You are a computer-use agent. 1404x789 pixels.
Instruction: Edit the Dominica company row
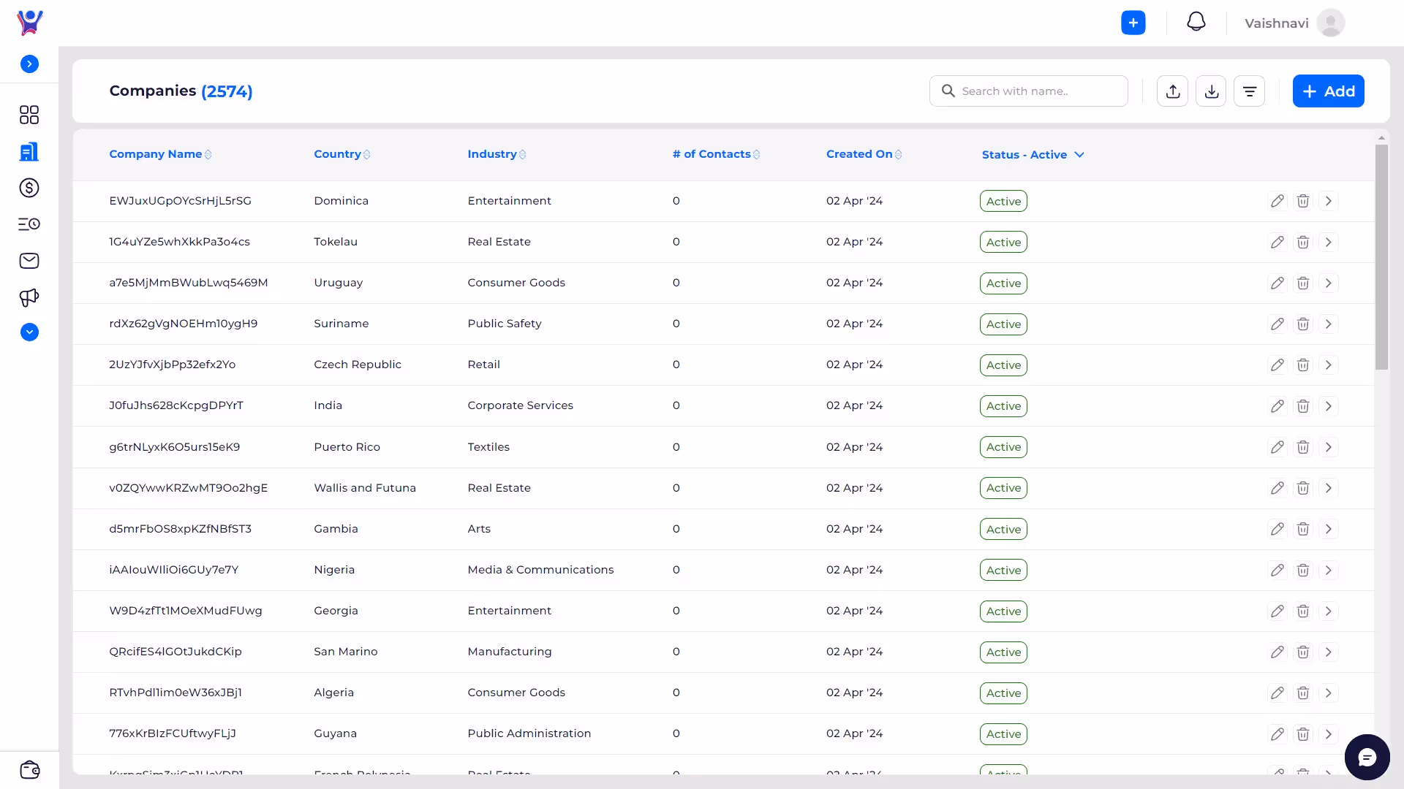1277,201
